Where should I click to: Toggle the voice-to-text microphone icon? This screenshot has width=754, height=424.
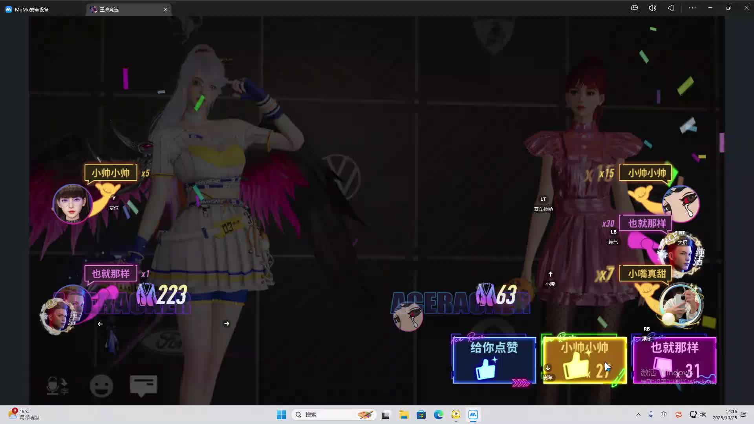pos(57,386)
